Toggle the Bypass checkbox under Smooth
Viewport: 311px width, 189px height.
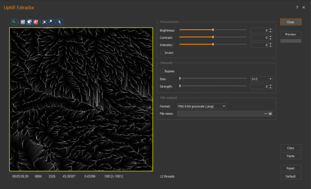point(162,71)
